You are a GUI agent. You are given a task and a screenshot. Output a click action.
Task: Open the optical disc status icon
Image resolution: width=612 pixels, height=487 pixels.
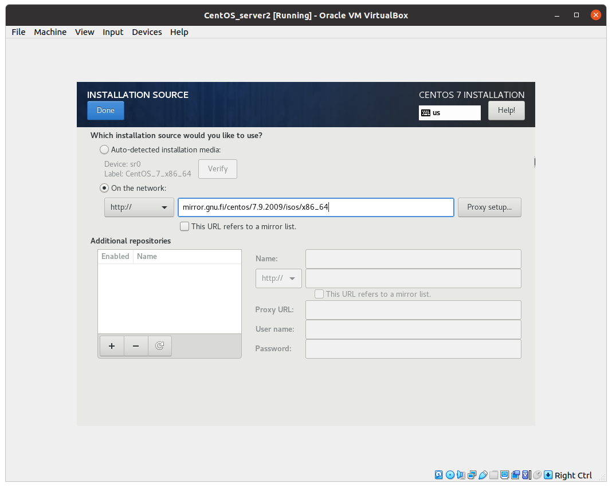click(x=450, y=475)
